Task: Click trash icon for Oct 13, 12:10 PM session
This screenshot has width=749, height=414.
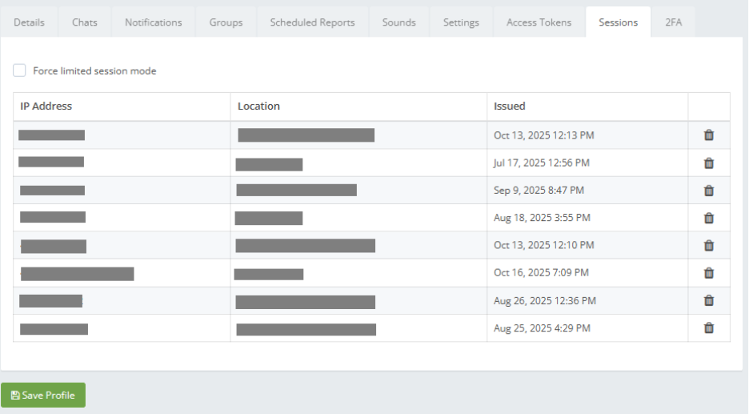Action: 708,245
